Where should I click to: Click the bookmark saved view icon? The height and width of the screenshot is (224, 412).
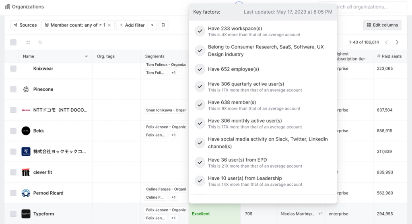(163, 25)
